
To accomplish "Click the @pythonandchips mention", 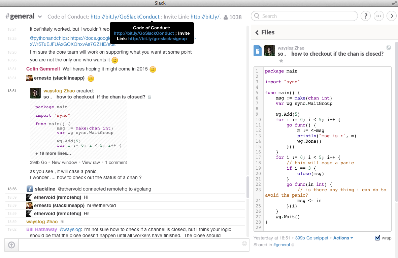I will pos(49,38).
